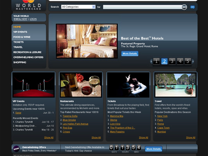Click Show All in Travel card
The height and width of the screenshot is (156, 208).
[x=191, y=138]
